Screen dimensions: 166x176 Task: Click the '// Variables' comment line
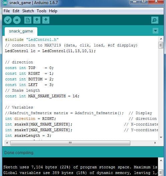pyautogui.click(x=19, y=107)
